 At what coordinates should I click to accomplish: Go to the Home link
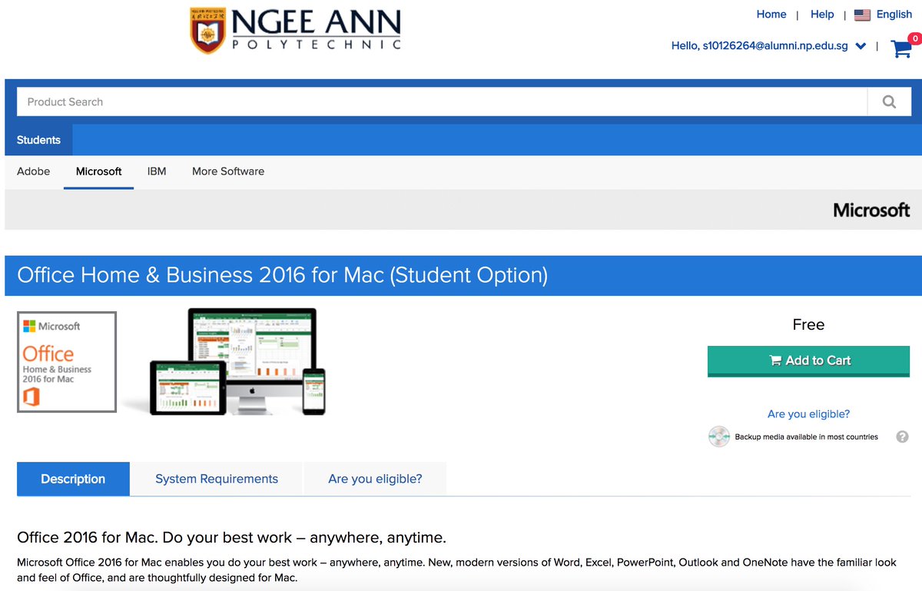click(x=771, y=15)
